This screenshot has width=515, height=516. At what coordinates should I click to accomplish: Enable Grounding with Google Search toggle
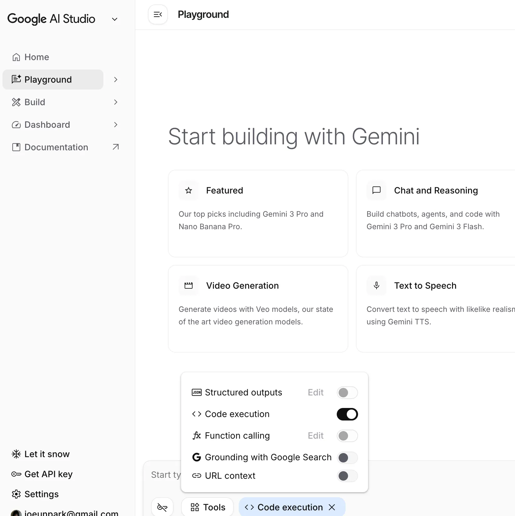(x=347, y=457)
